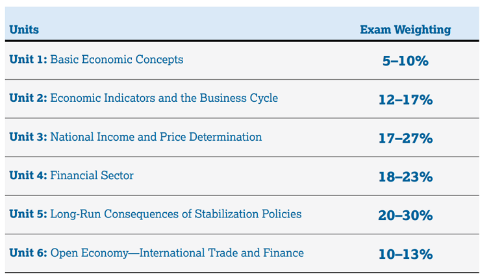The height and width of the screenshot is (279, 491).
Task: Select Unit 1: Basic Economic Concepts
Action: pos(96,60)
